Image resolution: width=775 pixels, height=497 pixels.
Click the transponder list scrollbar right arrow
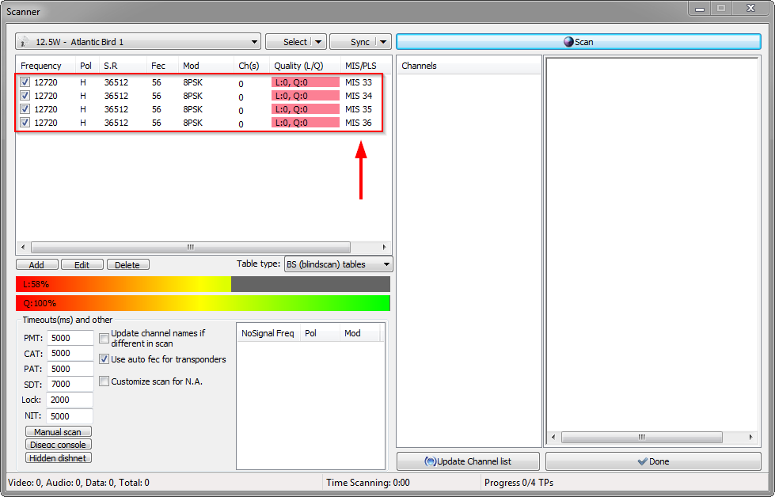tap(384, 247)
